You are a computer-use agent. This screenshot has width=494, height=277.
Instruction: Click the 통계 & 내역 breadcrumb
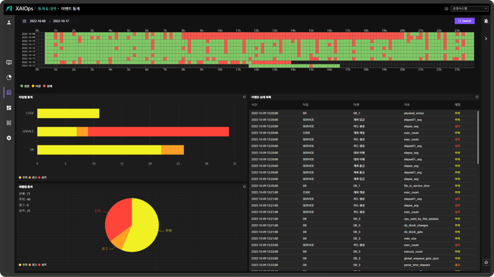click(47, 9)
